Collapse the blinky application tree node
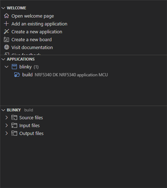This screenshot has height=188, width=167. tap(6, 67)
